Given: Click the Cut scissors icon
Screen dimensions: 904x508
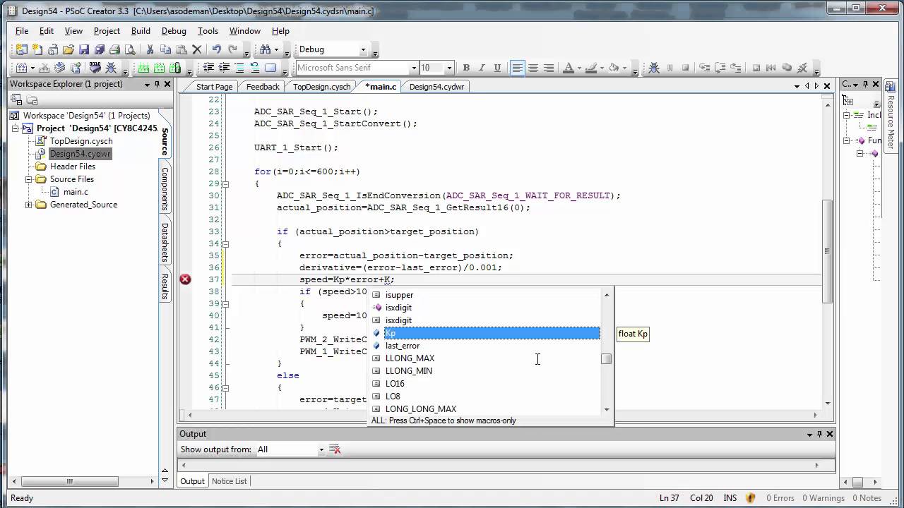Looking at the screenshot, I should 150,49.
